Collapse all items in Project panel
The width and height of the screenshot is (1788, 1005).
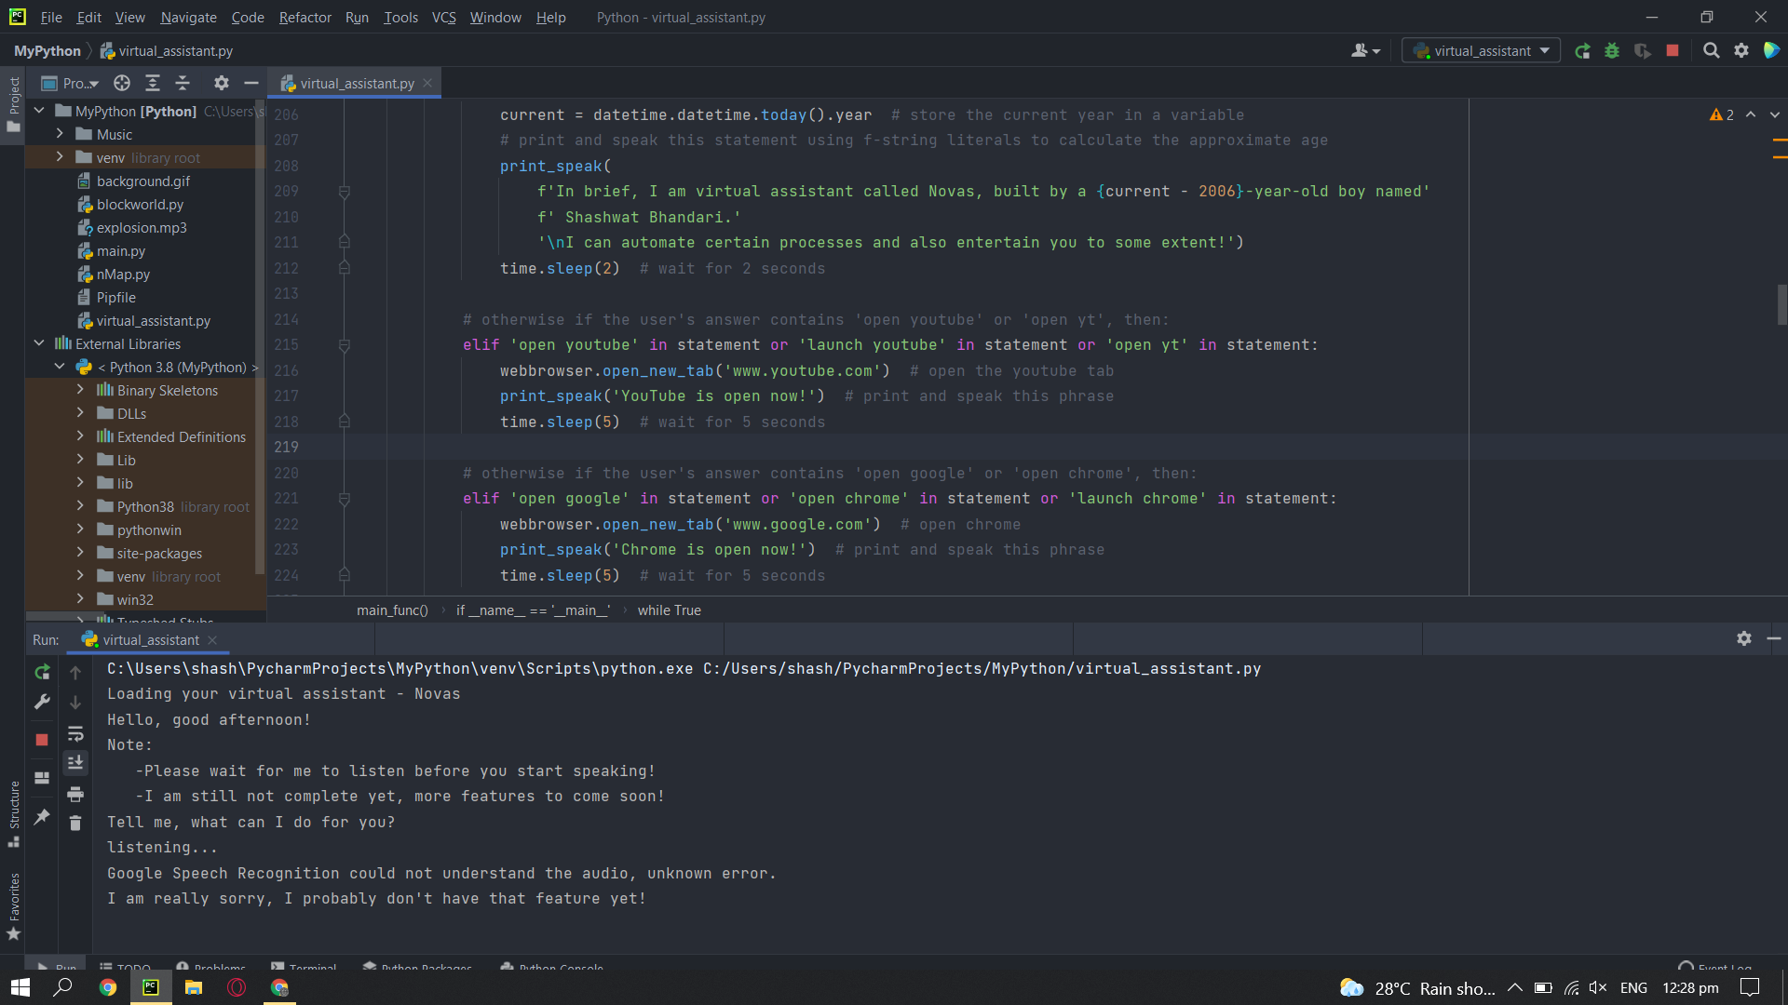(183, 83)
